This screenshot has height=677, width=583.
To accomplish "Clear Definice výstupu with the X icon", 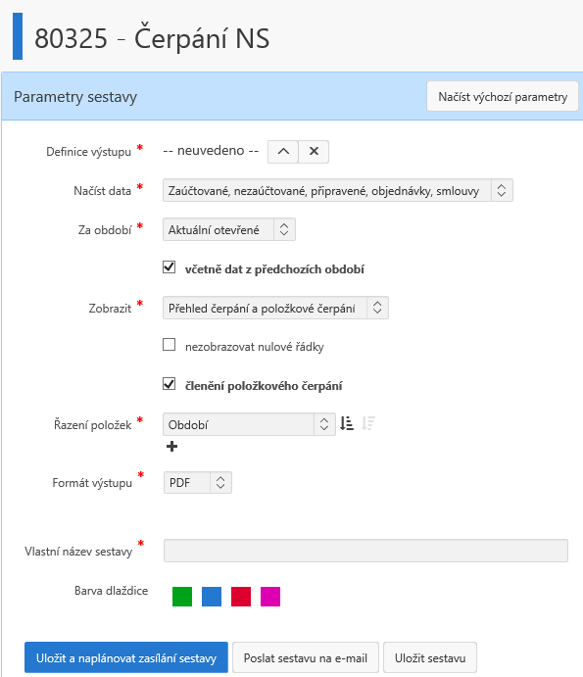I will click(314, 152).
